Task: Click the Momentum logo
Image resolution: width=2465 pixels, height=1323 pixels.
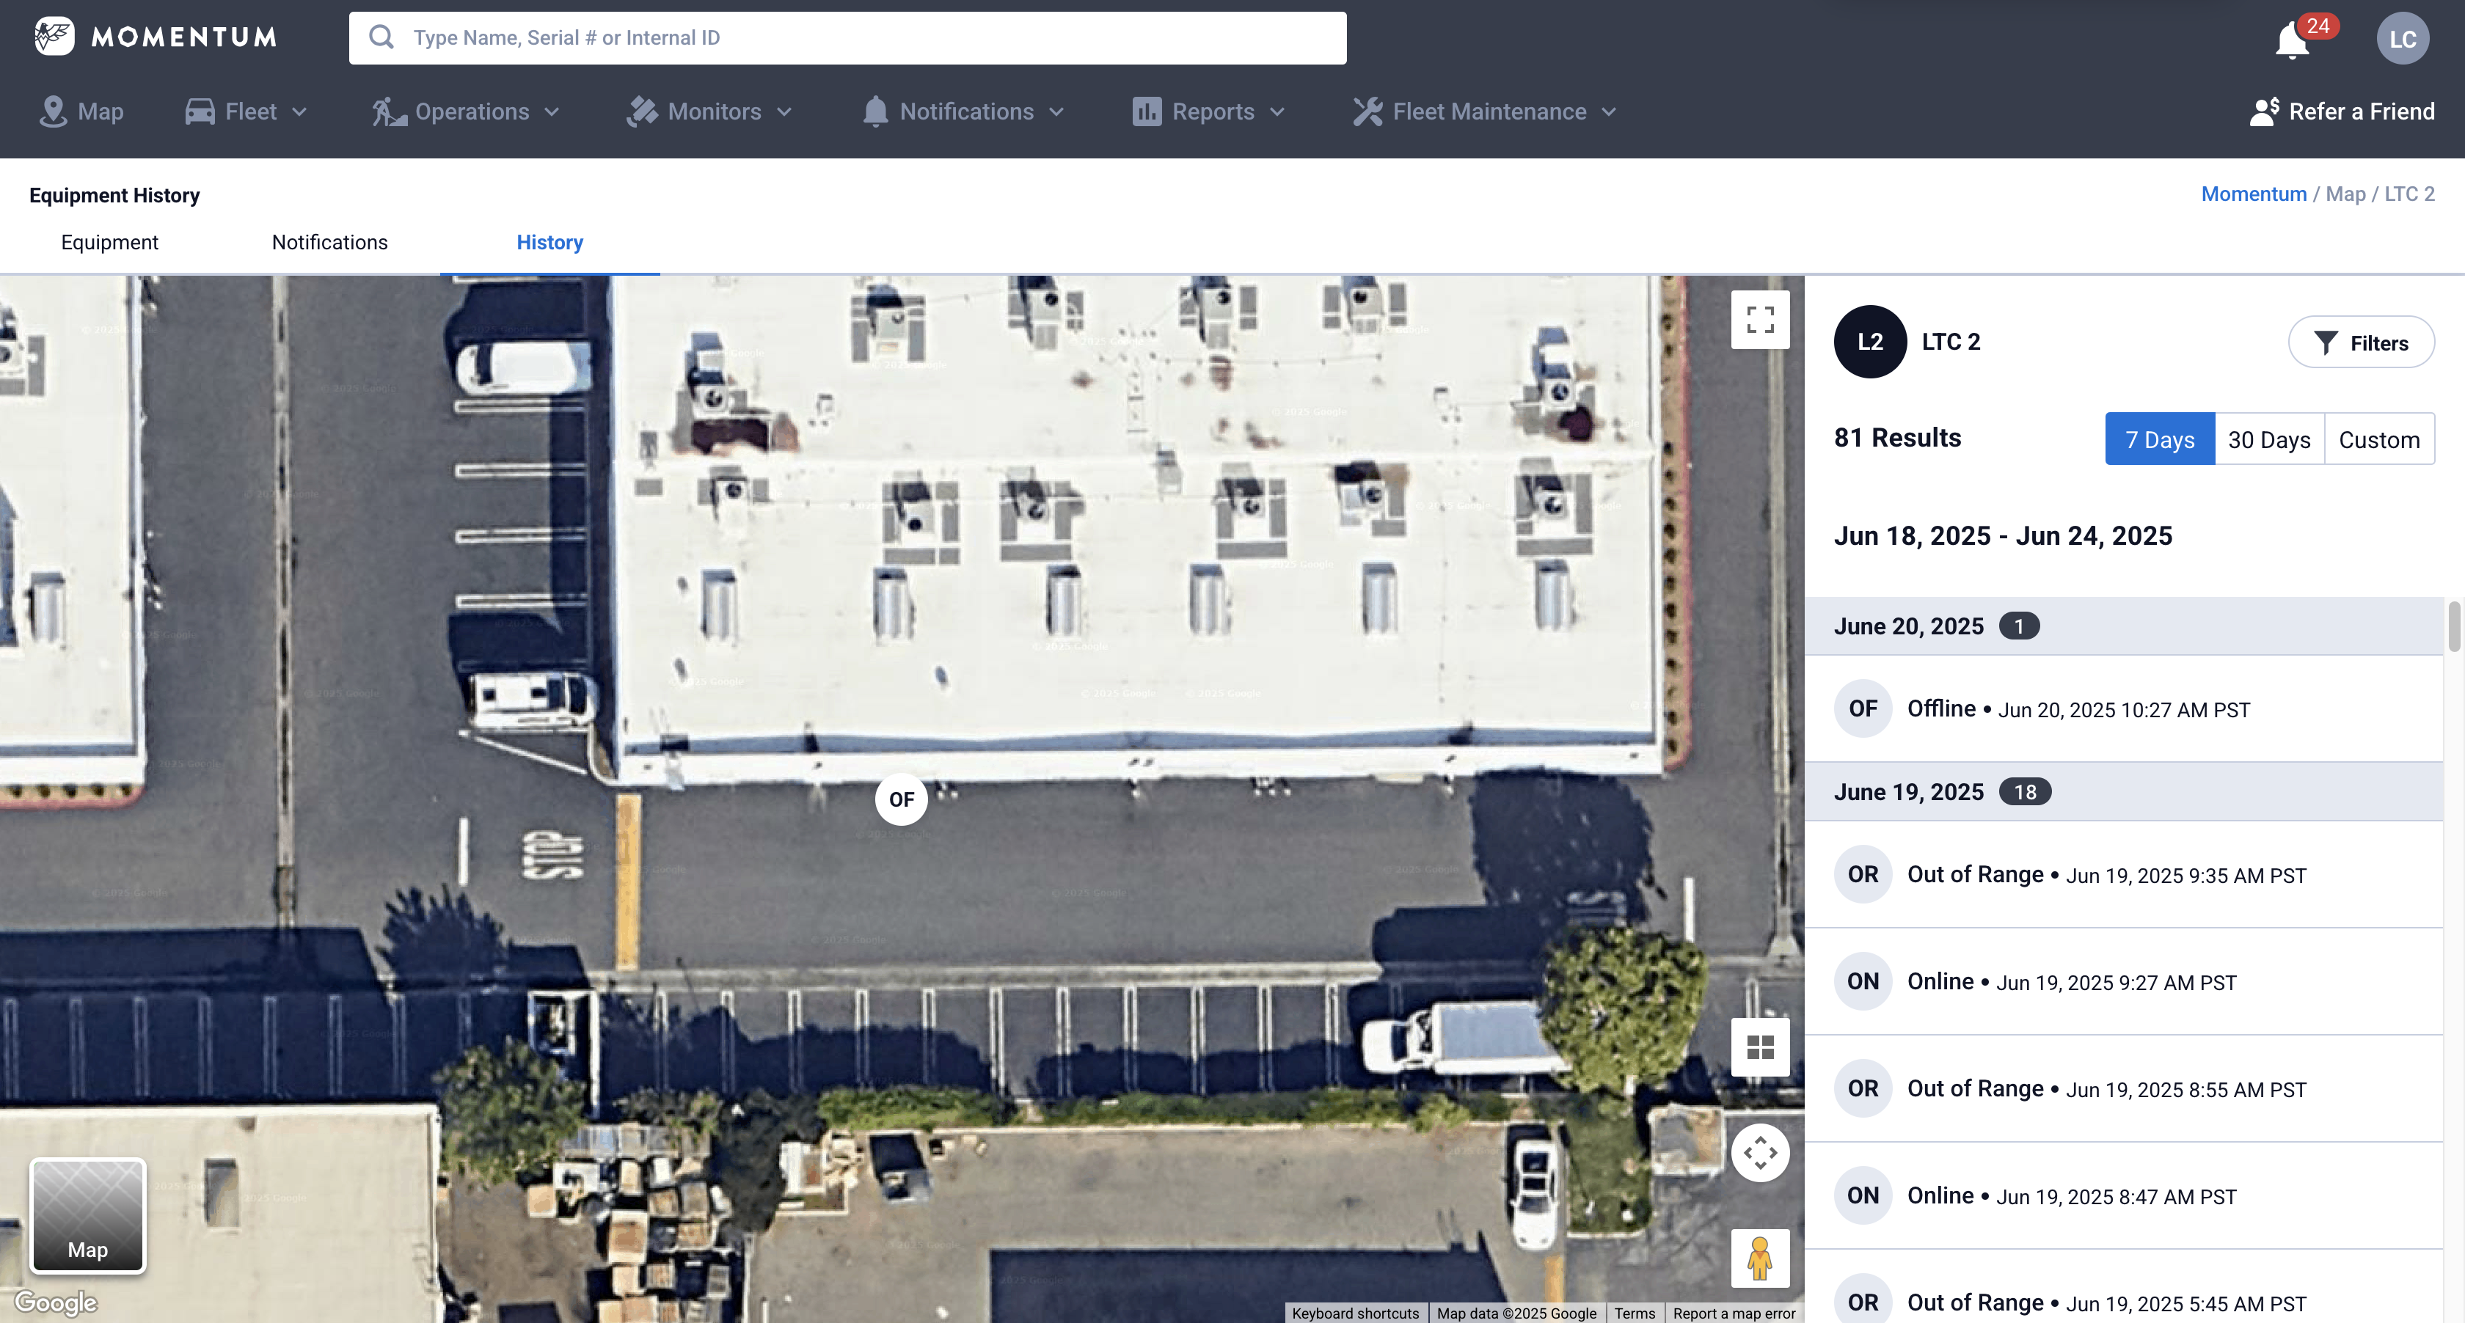Action: point(156,37)
